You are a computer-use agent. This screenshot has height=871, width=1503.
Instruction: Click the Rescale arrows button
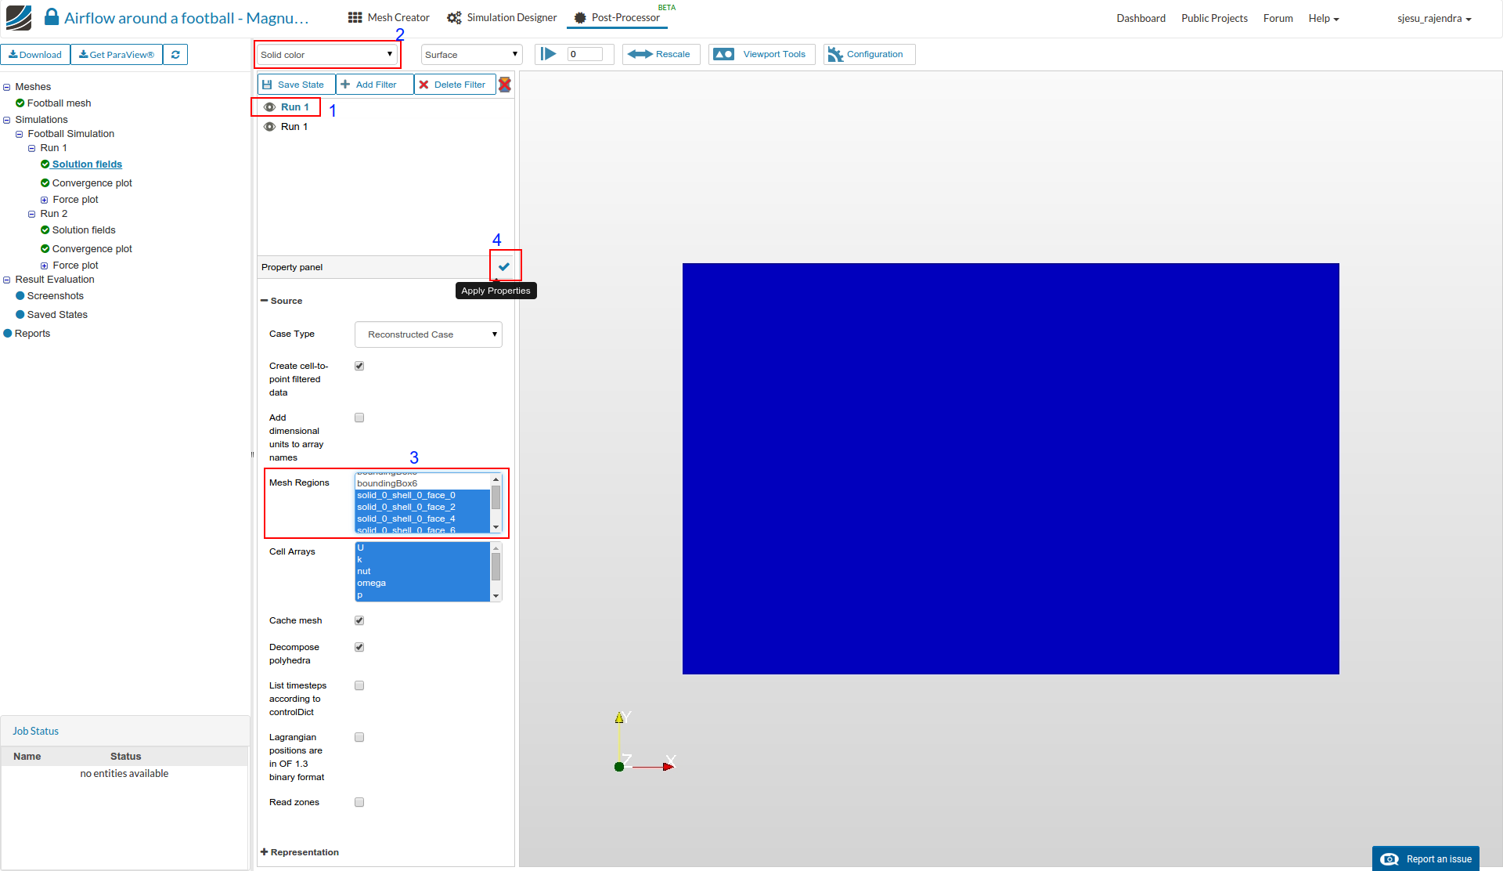[x=661, y=55]
